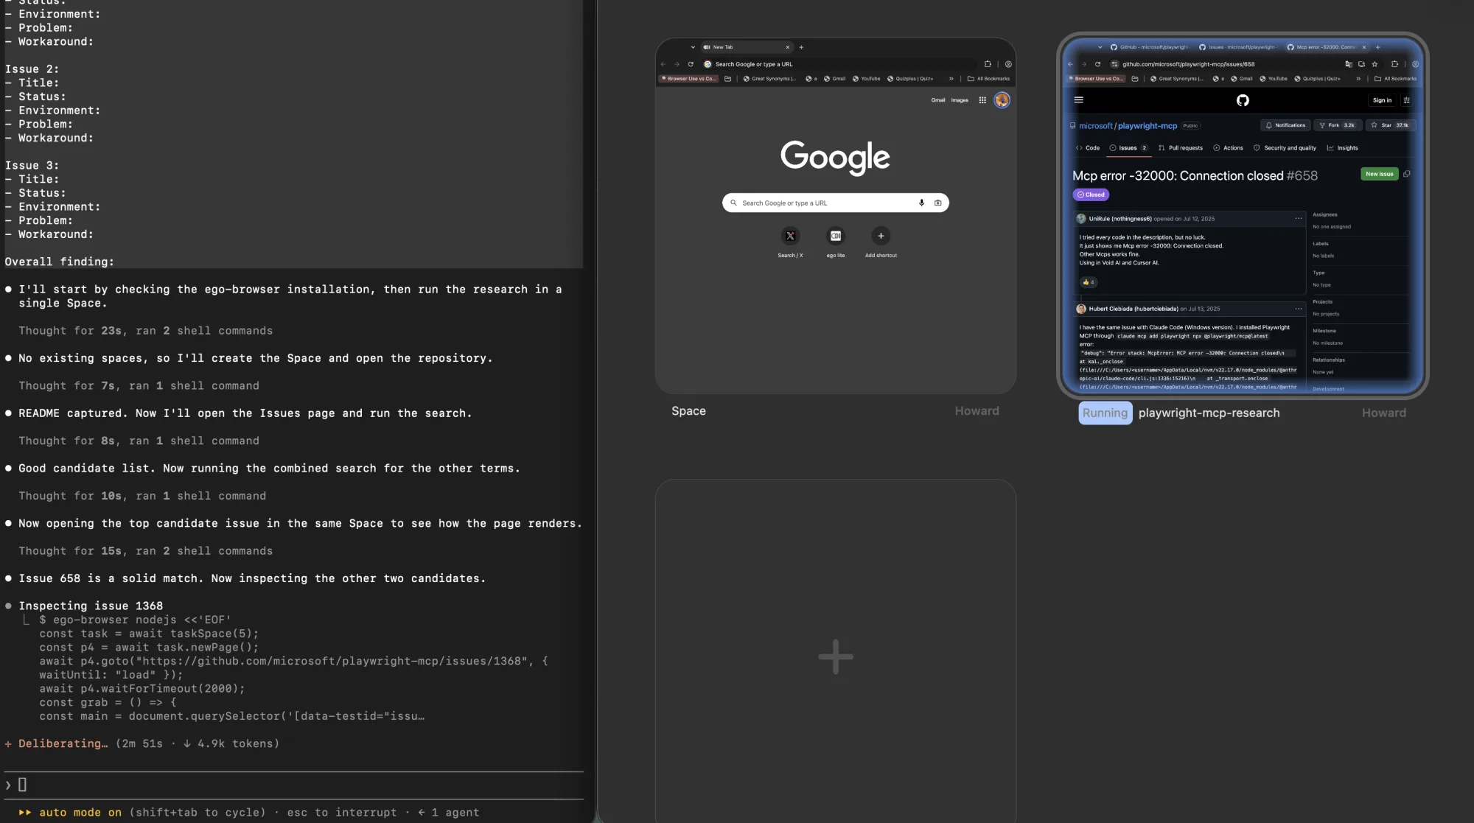Open the Pull requests tab
1474x823 pixels.
1181,148
